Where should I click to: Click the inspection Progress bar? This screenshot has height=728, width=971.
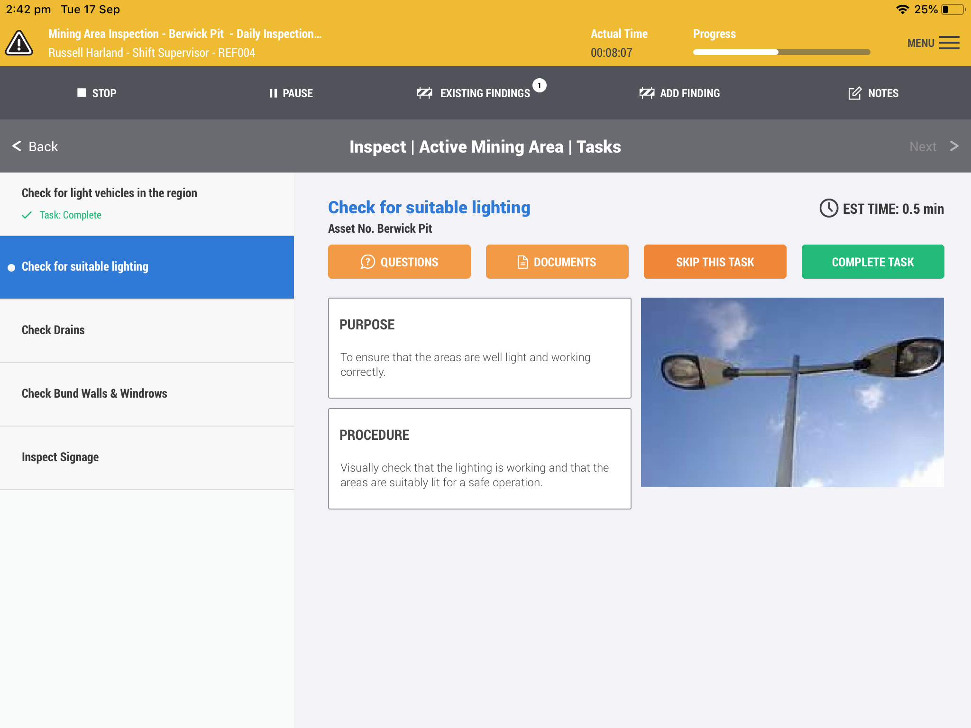point(781,52)
